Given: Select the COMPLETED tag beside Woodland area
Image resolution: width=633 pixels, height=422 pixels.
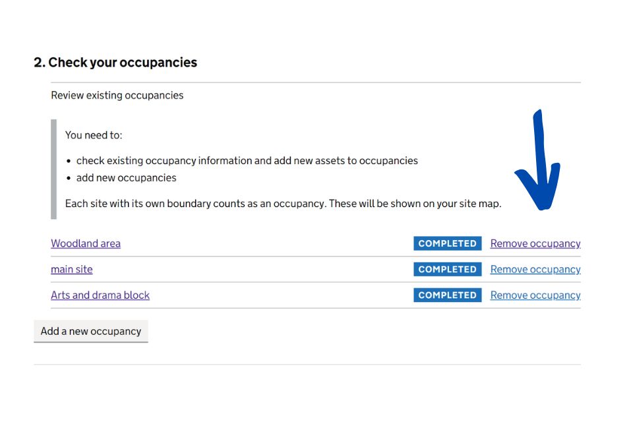Looking at the screenshot, I should tap(447, 243).
